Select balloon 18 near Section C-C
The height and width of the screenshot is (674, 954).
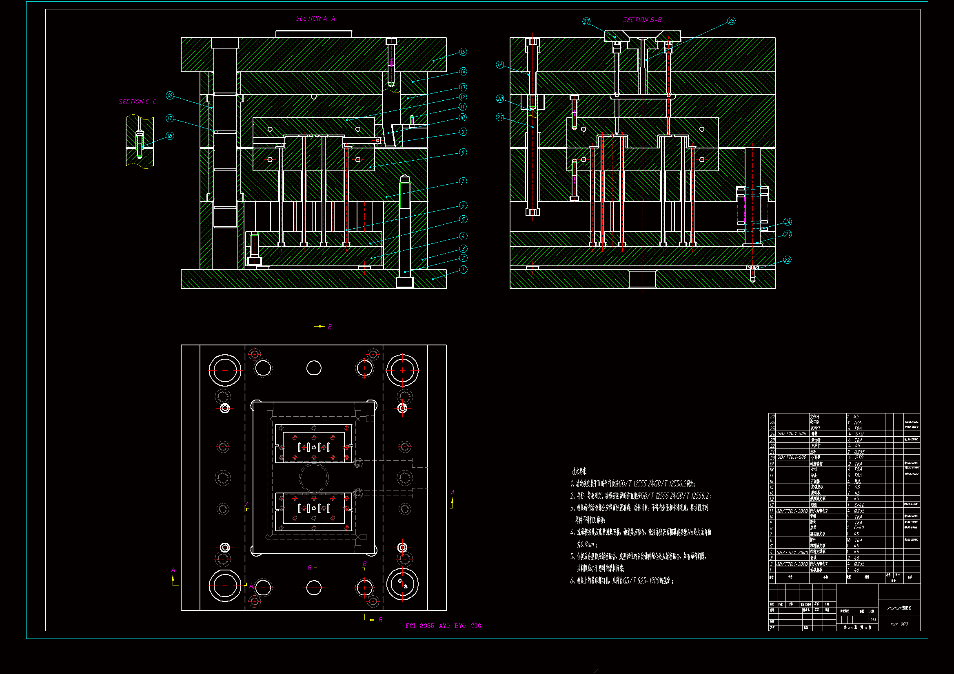click(170, 136)
